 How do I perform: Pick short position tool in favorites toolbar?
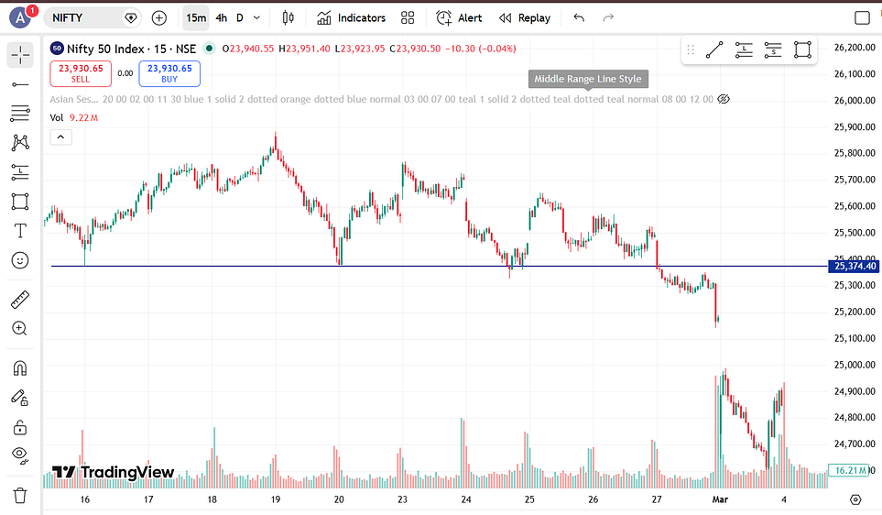pyautogui.click(x=773, y=50)
